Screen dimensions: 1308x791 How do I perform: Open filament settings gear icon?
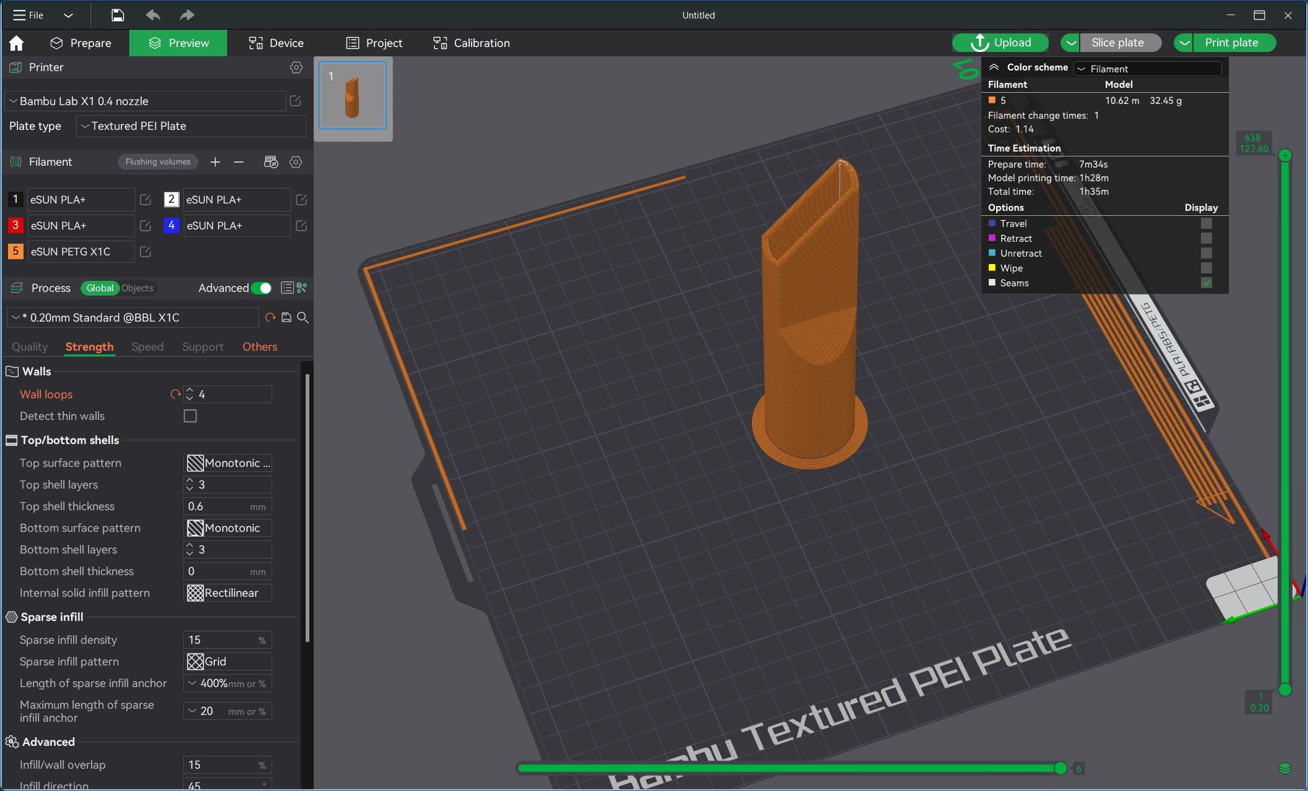coord(296,162)
